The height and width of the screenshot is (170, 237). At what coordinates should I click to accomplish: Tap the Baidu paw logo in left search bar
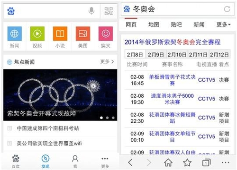click(x=11, y=11)
